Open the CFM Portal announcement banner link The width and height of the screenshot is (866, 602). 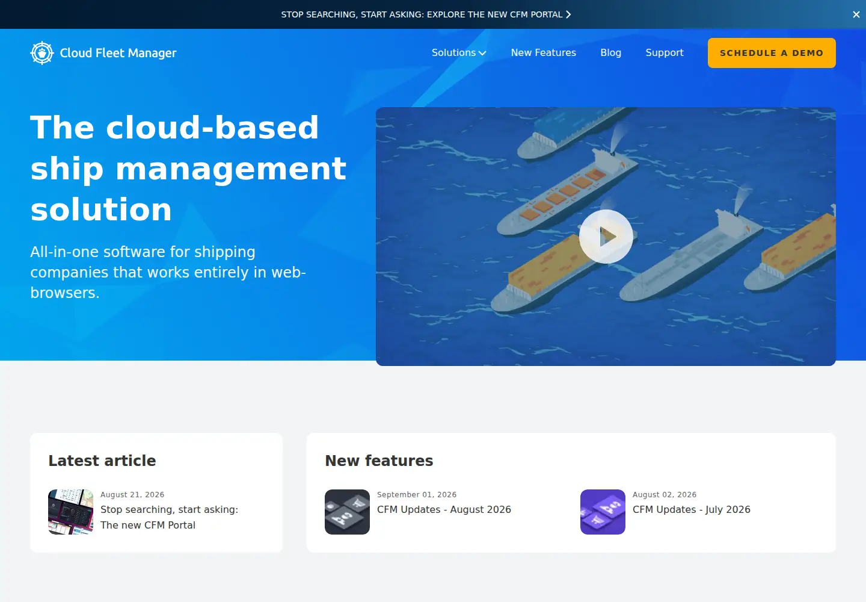point(426,14)
